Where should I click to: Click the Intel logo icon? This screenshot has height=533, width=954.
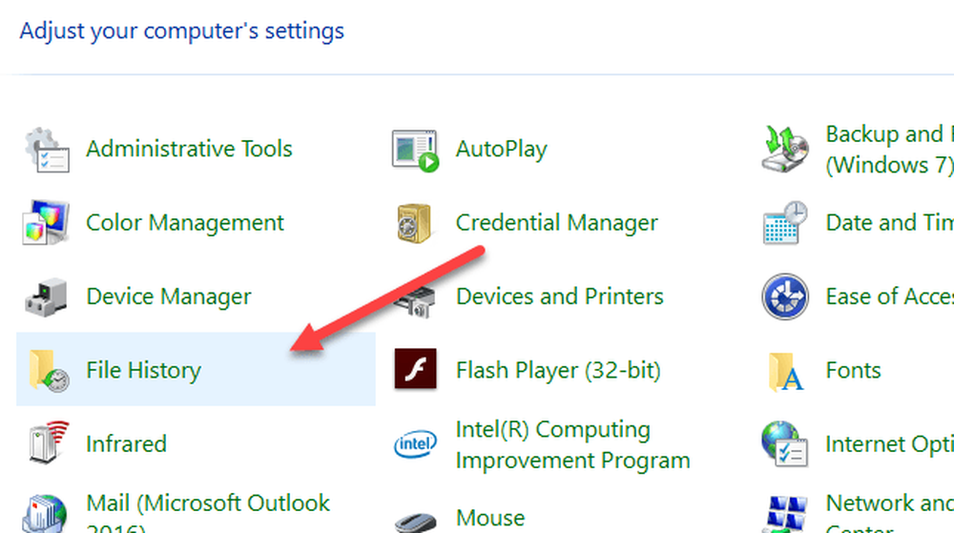click(x=416, y=444)
